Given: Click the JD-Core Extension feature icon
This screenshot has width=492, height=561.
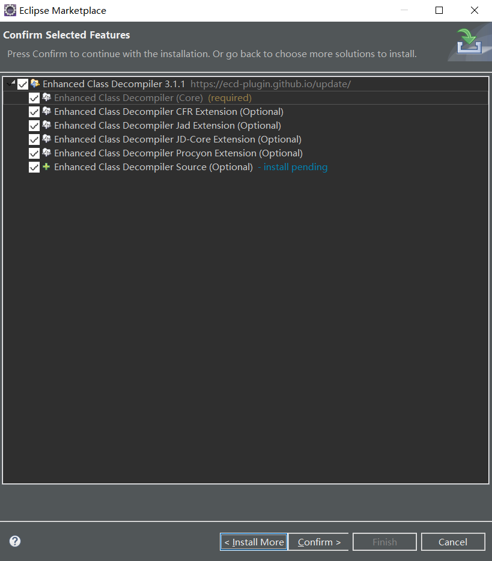Looking at the screenshot, I should [x=46, y=139].
